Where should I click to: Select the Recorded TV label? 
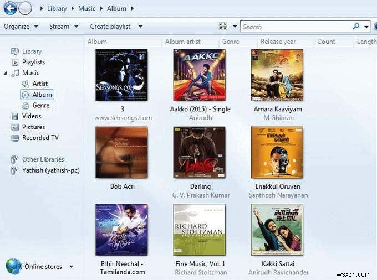pyautogui.click(x=40, y=138)
